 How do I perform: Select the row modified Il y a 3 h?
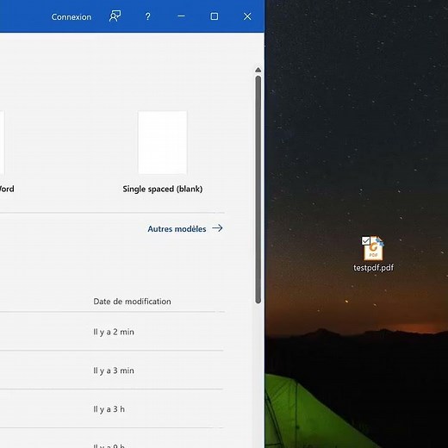pyautogui.click(x=112, y=408)
